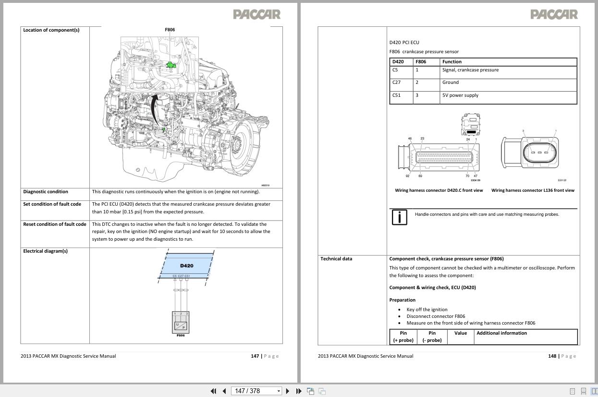598x397 pixels.
Task: Click the L136 wiring harness connector drawing
Action: tap(531, 152)
